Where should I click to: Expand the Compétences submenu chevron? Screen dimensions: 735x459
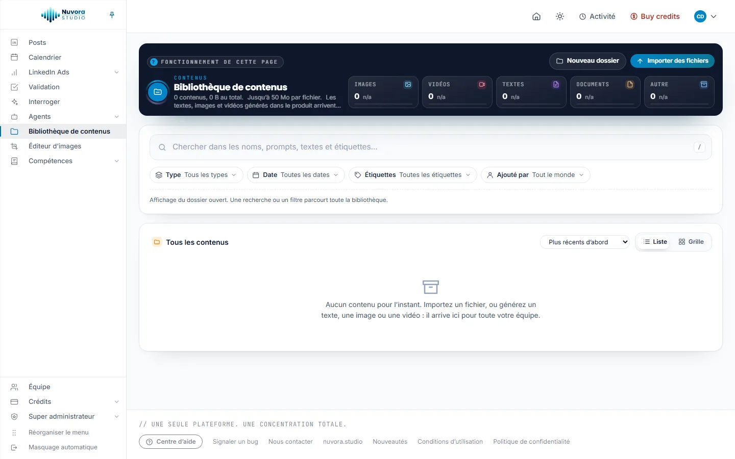(116, 161)
